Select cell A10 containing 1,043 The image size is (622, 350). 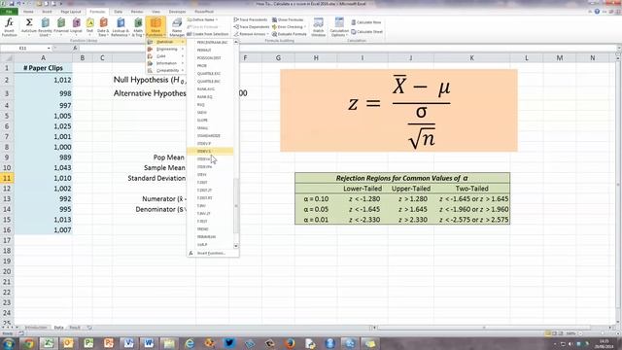[x=43, y=168]
